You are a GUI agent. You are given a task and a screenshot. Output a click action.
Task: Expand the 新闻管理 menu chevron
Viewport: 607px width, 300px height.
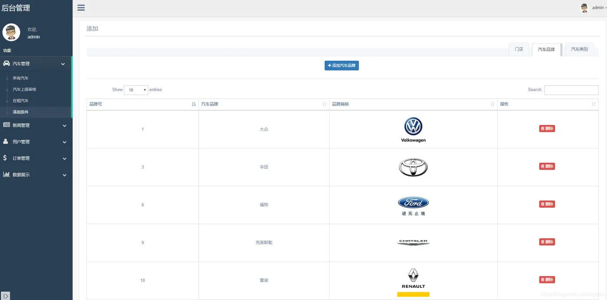point(65,126)
